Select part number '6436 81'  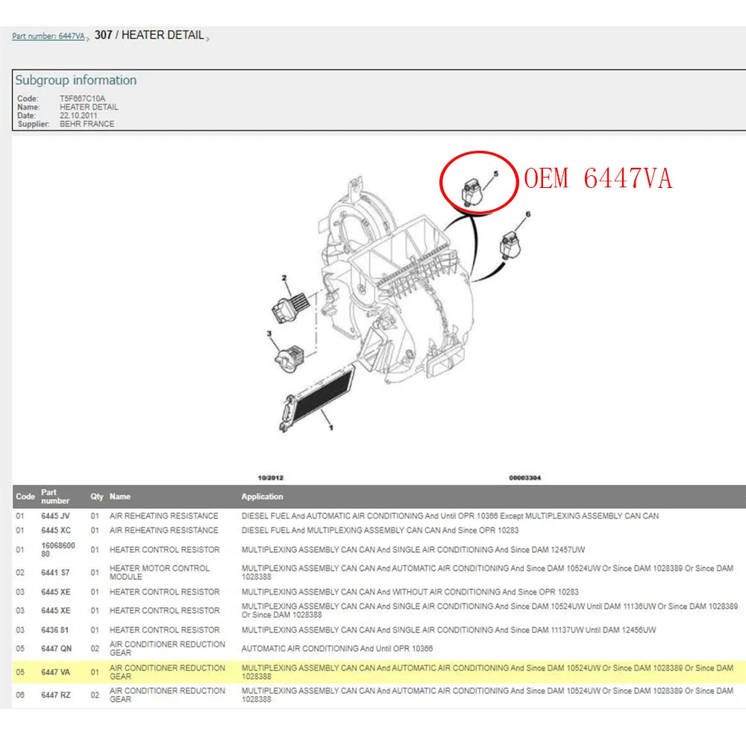(x=54, y=630)
